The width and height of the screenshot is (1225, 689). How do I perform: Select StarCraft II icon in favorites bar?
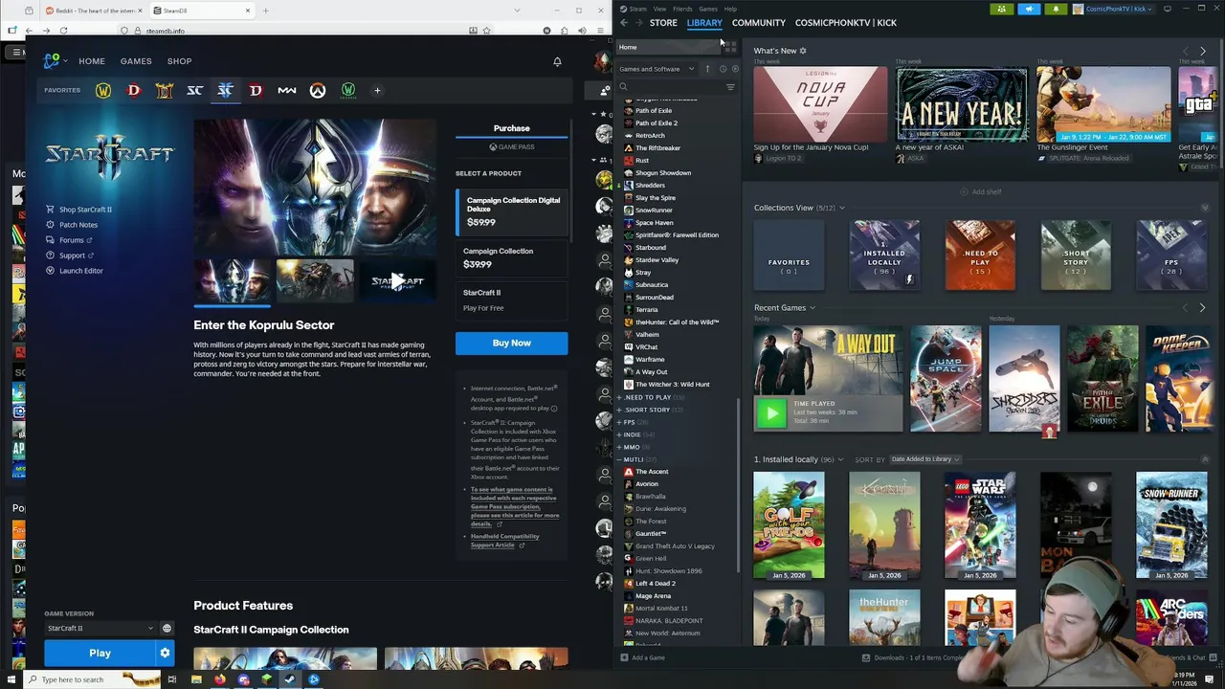coord(225,90)
